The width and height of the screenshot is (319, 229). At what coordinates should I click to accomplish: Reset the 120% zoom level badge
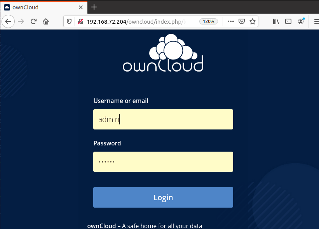point(209,21)
